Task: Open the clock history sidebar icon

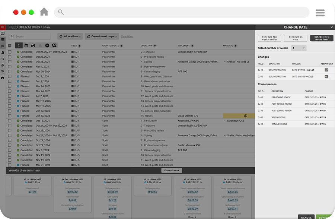Action: (3, 59)
